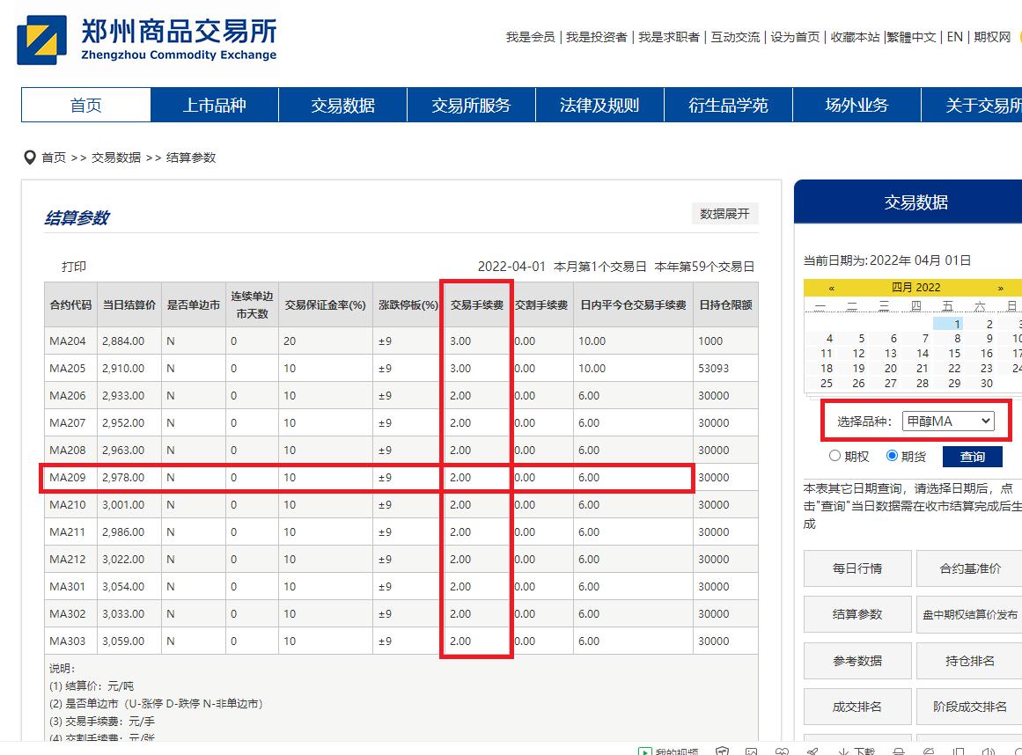Image resolution: width=1022 pixels, height=755 pixels.
Task: Click 数据展开 to expand the data
Action: [x=724, y=213]
